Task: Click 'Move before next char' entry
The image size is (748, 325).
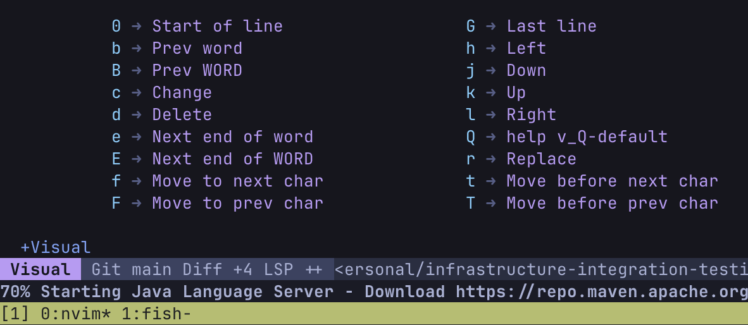Action: (x=612, y=181)
